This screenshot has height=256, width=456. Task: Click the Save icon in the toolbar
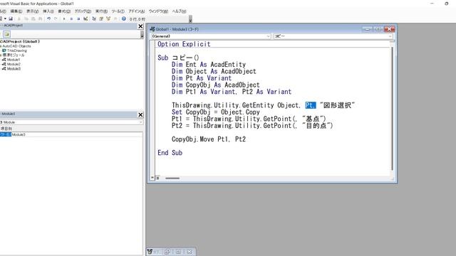(11, 19)
